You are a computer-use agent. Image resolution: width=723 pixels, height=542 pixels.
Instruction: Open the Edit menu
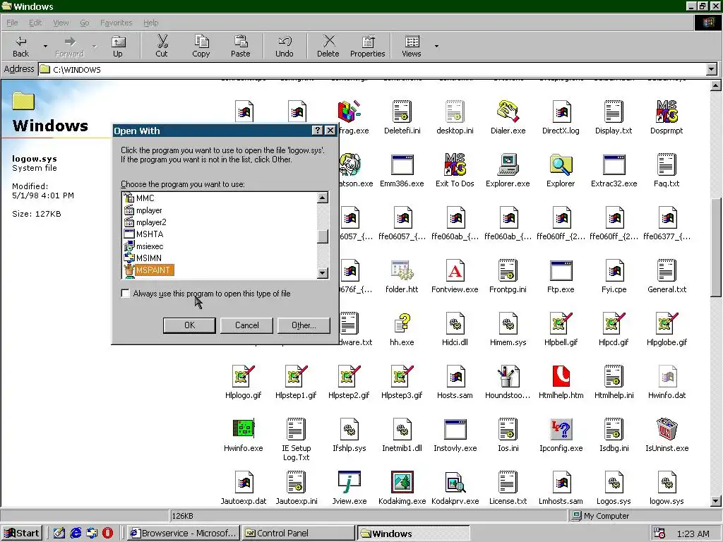click(35, 23)
